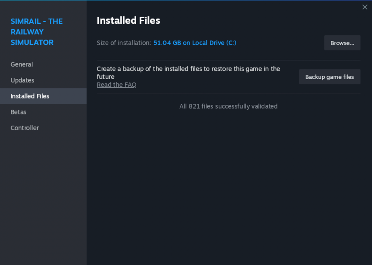View the Controller settings page

(x=25, y=128)
